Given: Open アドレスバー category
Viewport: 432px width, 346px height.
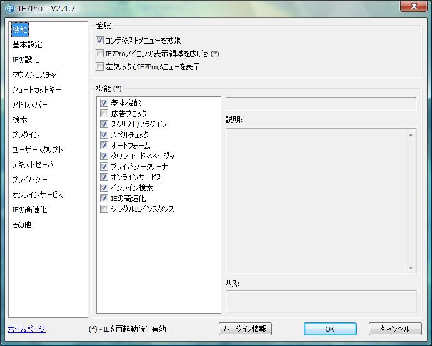Looking at the screenshot, I should point(29,105).
